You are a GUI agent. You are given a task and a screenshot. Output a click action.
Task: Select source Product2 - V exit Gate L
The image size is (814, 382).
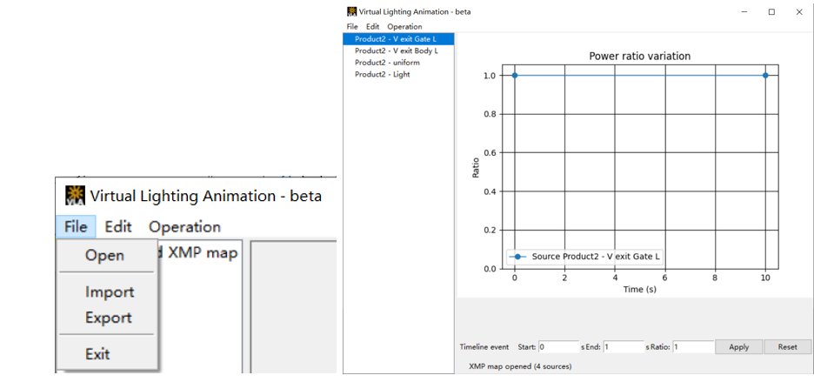click(398, 39)
